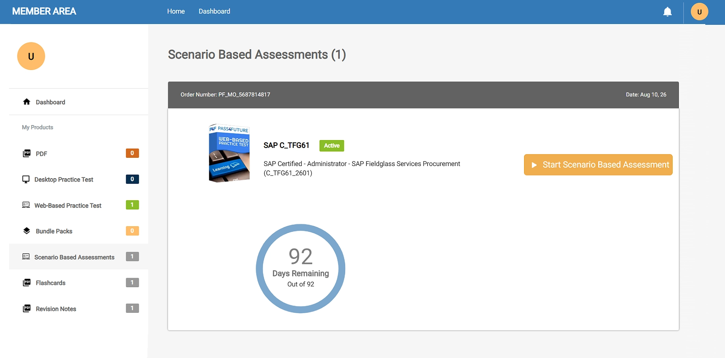Click the SAP C_TFG61 product title
This screenshot has height=358, width=725.
pyautogui.click(x=286, y=145)
